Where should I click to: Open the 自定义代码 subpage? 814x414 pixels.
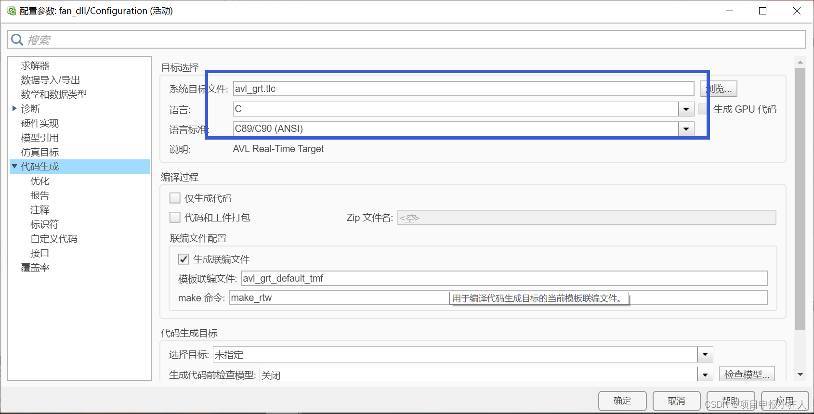point(54,239)
